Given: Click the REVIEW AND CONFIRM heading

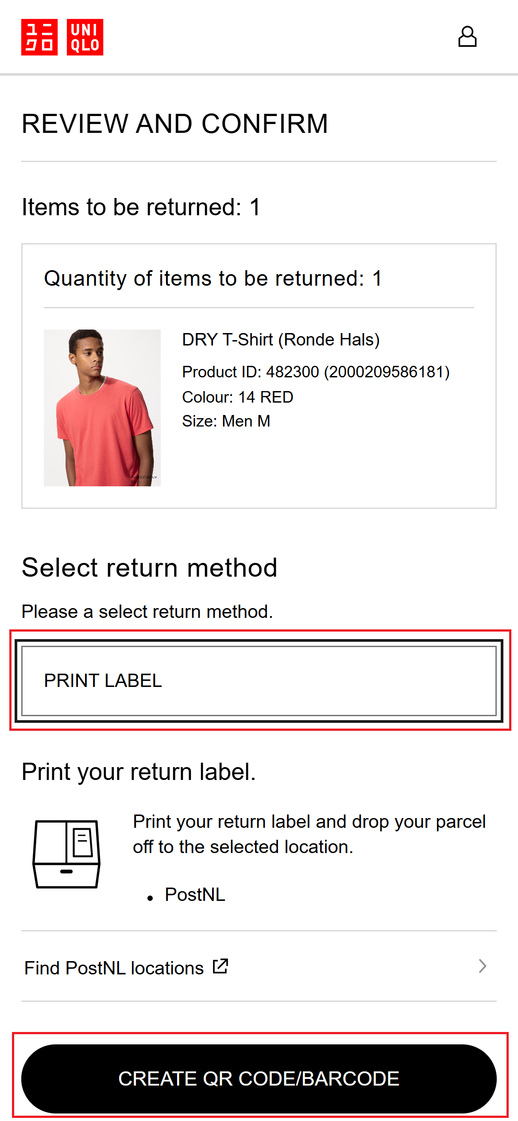Looking at the screenshot, I should coord(175,124).
